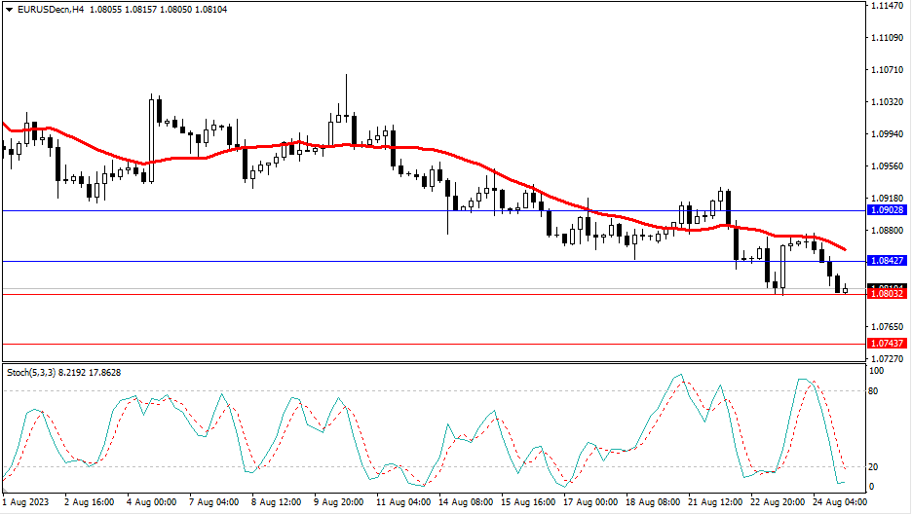
Task: Click the triangle icon beside EURUSDecn,H4 title
Action: point(9,9)
